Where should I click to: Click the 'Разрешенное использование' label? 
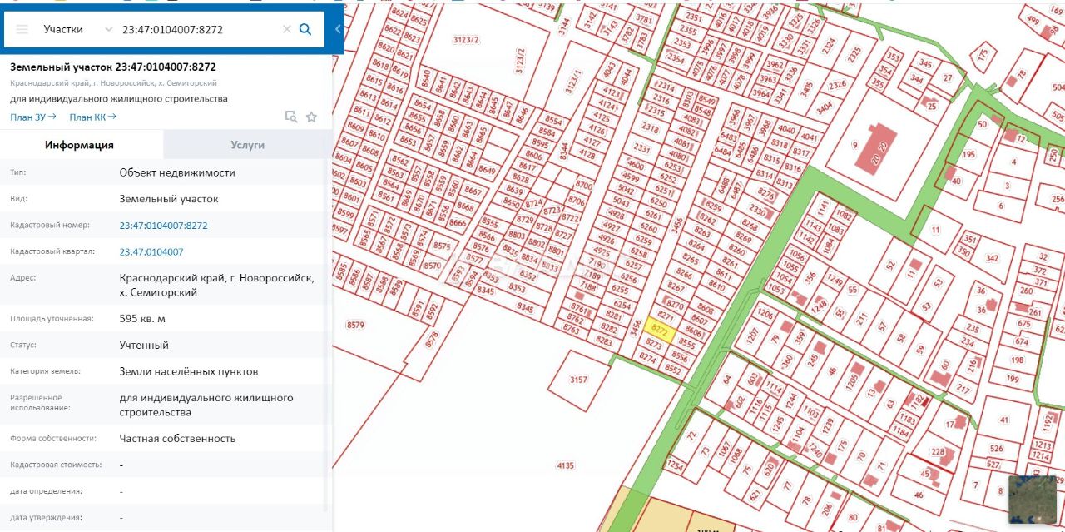coord(36,403)
